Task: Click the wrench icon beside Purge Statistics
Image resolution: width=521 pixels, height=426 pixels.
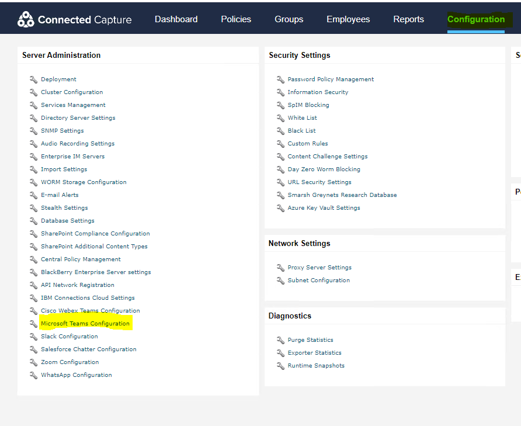Action: click(280, 340)
